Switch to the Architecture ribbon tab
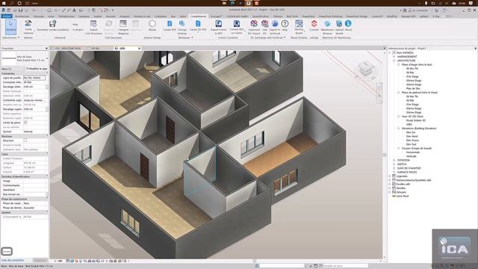Viewport: 478px width, 269px height. pyautogui.click(x=22, y=16)
